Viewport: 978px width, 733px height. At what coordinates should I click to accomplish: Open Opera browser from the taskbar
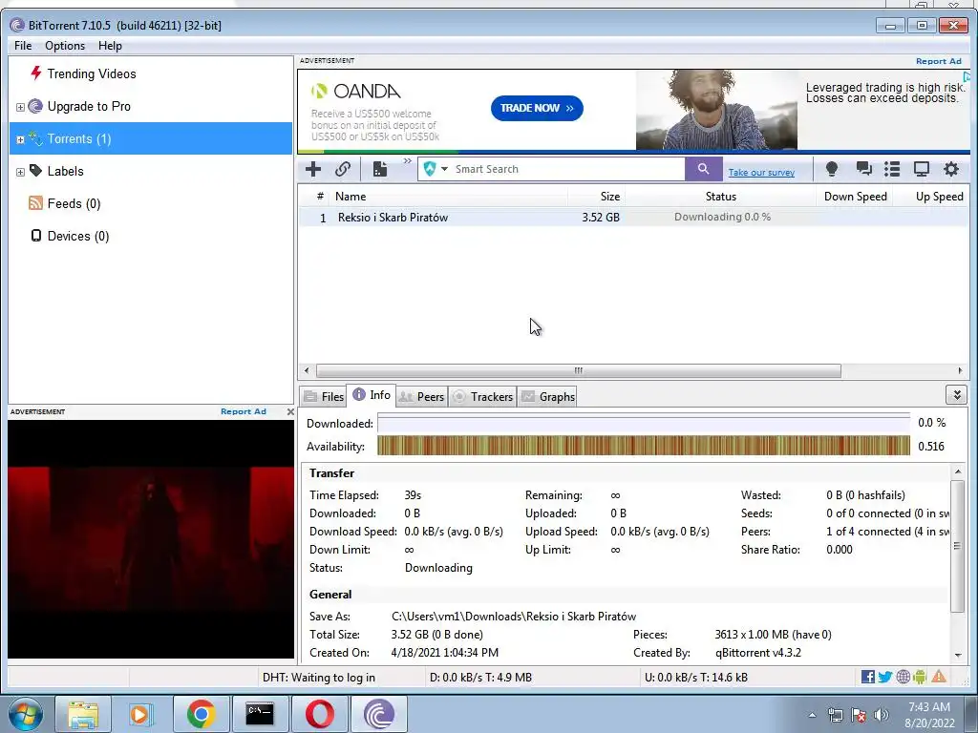click(319, 714)
